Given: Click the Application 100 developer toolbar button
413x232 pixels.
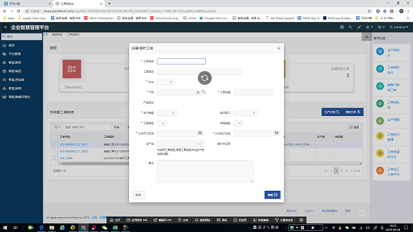Looking at the screenshot, I should click(x=137, y=220).
